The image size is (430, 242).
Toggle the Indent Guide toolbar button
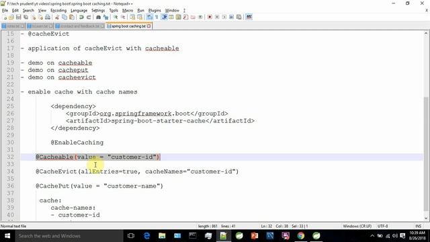pos(164,17)
